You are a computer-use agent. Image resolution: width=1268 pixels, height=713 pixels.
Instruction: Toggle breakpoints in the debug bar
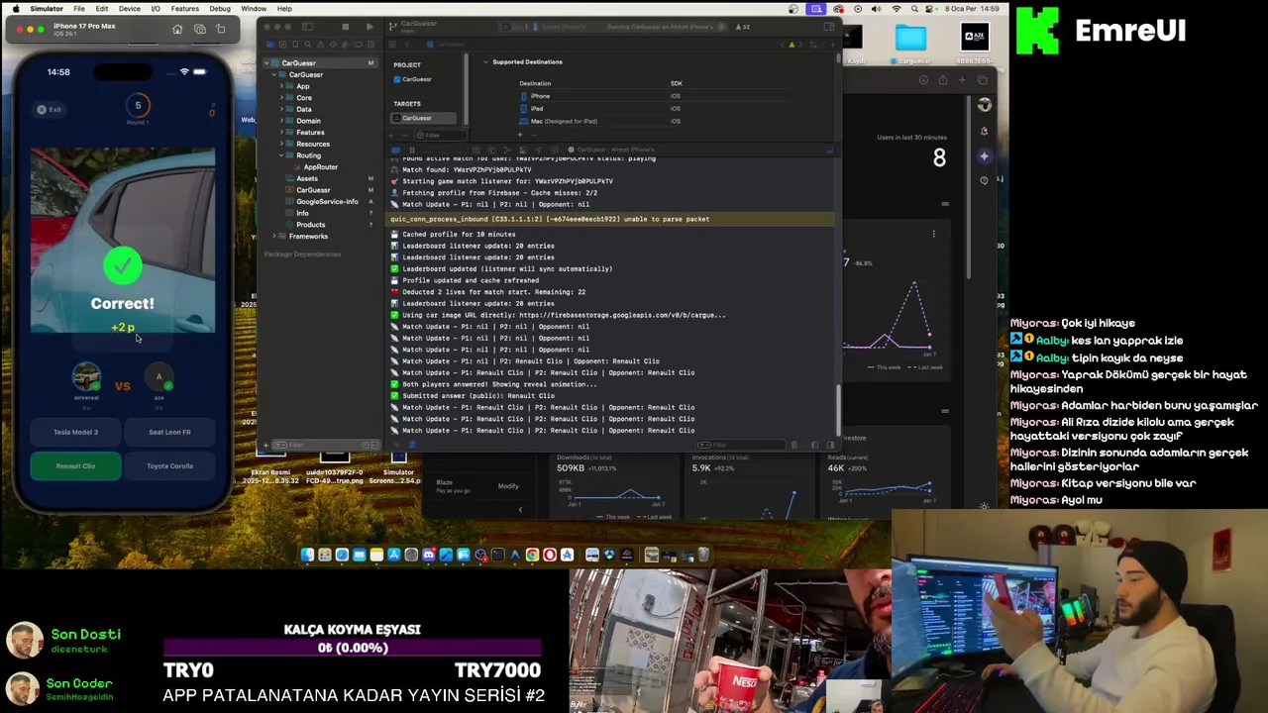pyautogui.click(x=396, y=150)
